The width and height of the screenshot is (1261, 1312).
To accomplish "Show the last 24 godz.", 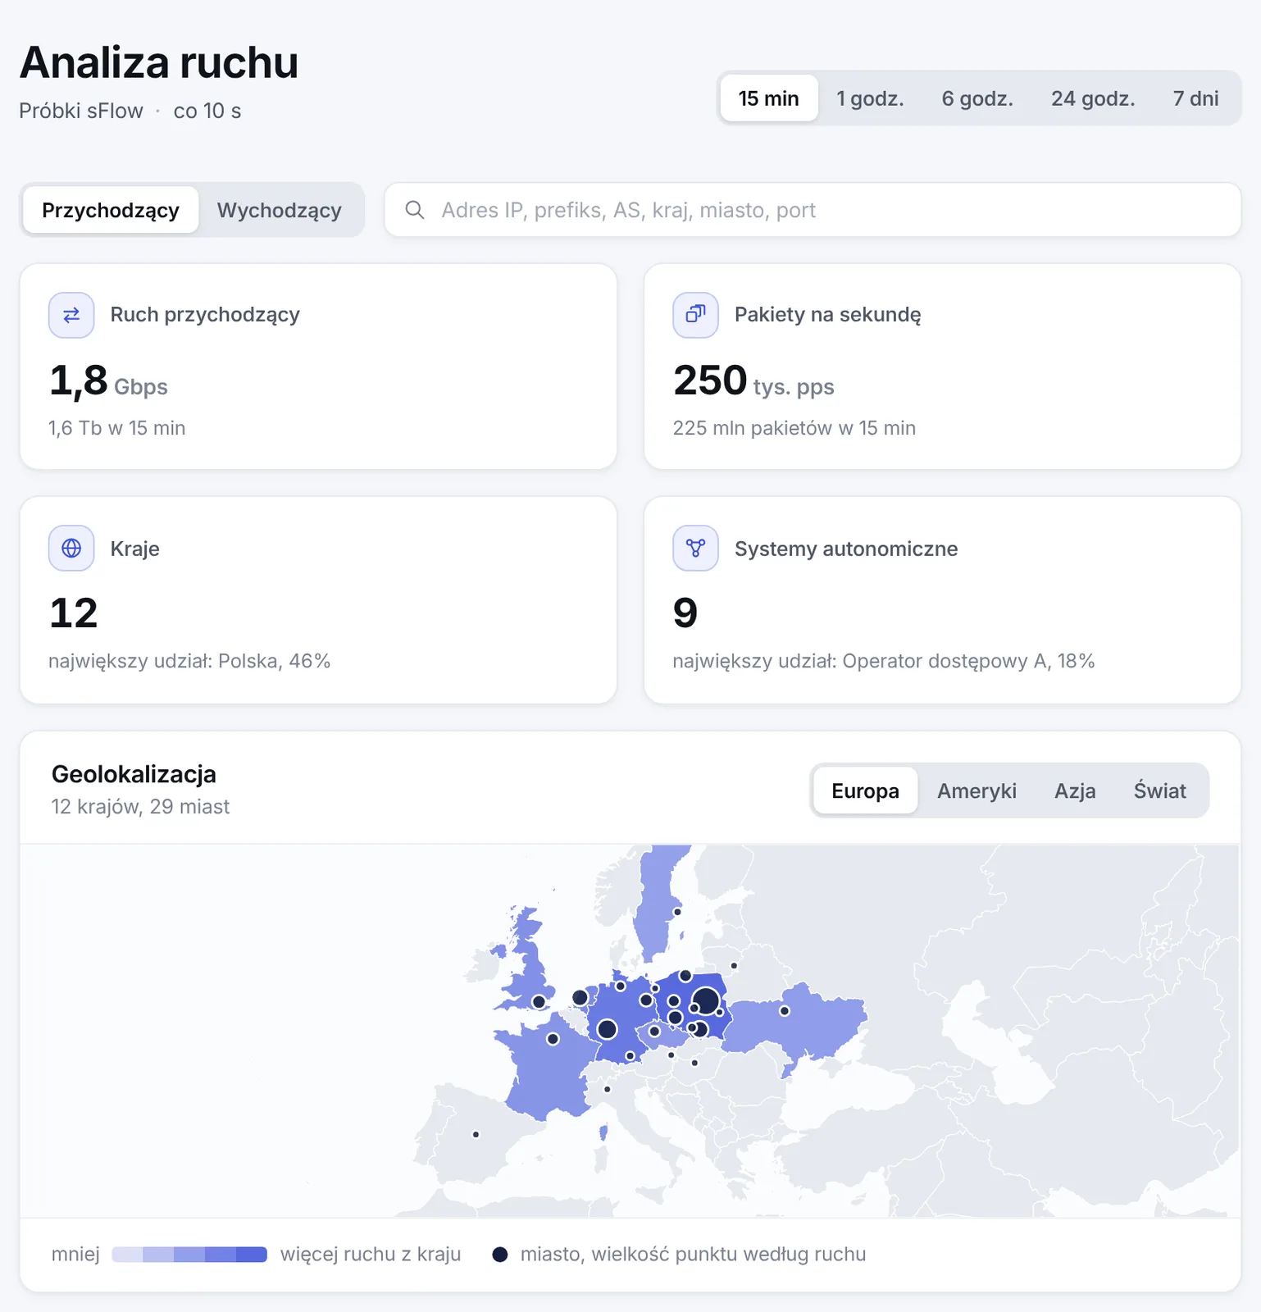I will (x=1093, y=98).
